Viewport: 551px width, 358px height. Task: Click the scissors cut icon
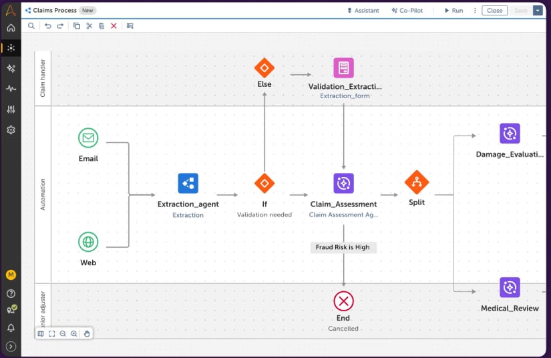(89, 25)
